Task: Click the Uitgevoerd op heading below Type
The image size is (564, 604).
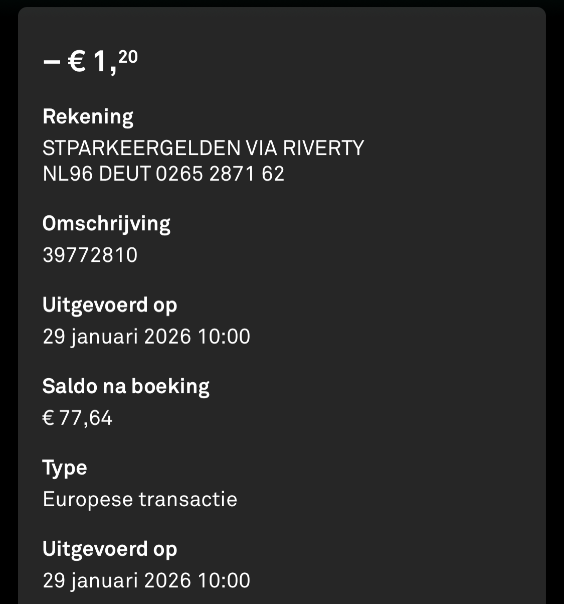Action: 110,549
